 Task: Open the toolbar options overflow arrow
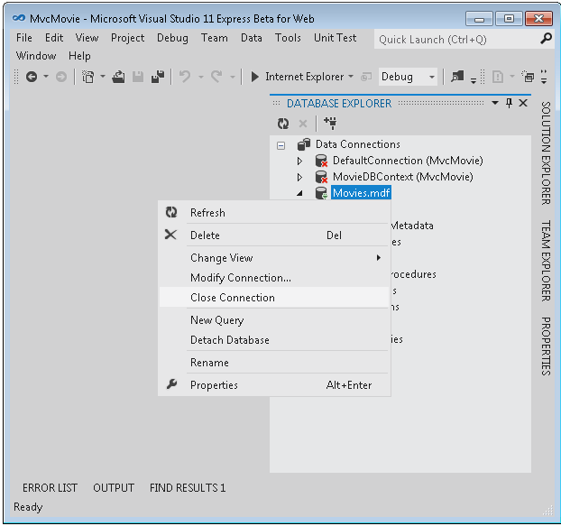[x=544, y=77]
